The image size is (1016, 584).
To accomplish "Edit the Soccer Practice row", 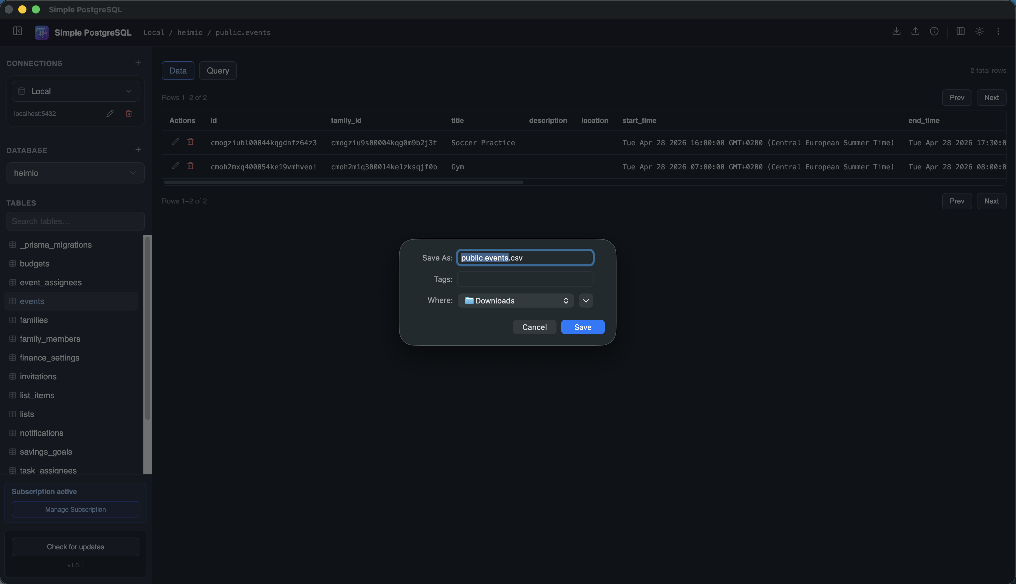I will (x=175, y=141).
